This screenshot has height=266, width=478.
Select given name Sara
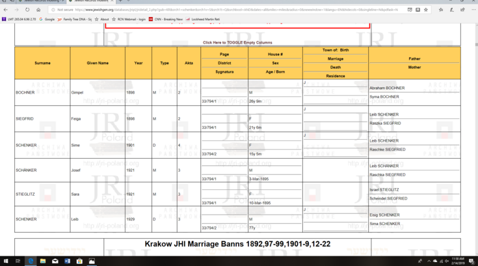(x=75, y=194)
